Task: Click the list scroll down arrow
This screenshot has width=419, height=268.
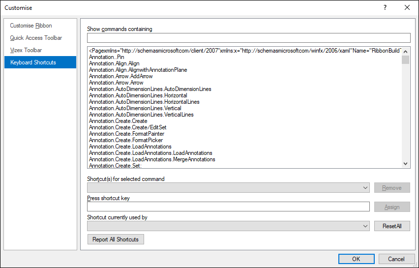Action: 405,164
